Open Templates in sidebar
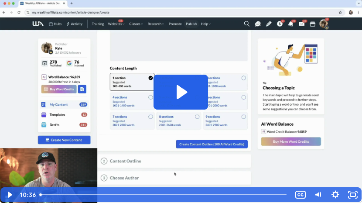Viewport: 362px width, 203px height. (x=65, y=115)
